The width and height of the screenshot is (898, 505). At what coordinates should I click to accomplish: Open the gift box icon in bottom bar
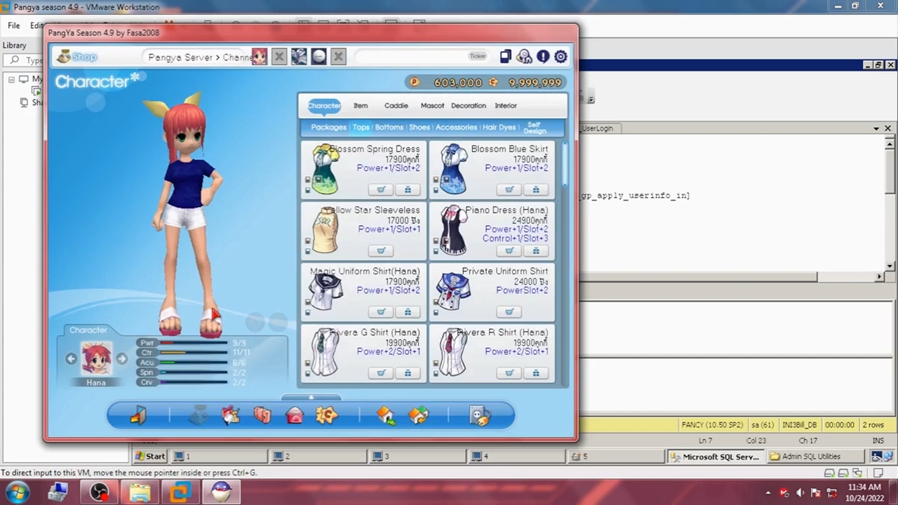click(x=230, y=415)
